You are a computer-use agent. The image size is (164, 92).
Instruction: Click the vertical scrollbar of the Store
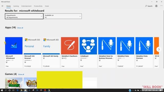tap(163, 39)
